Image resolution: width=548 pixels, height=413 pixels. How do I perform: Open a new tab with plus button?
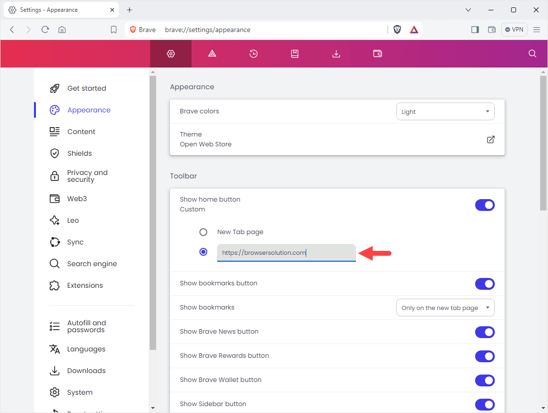tap(129, 10)
